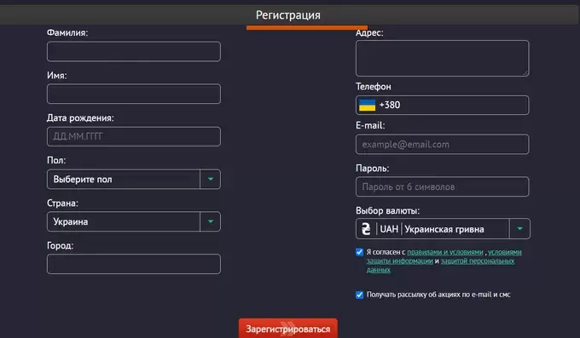Open the 'Выберите пол' gender select box
This screenshot has height=338, width=580.
click(x=134, y=179)
